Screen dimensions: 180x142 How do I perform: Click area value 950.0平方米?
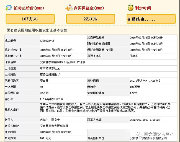[138, 81]
